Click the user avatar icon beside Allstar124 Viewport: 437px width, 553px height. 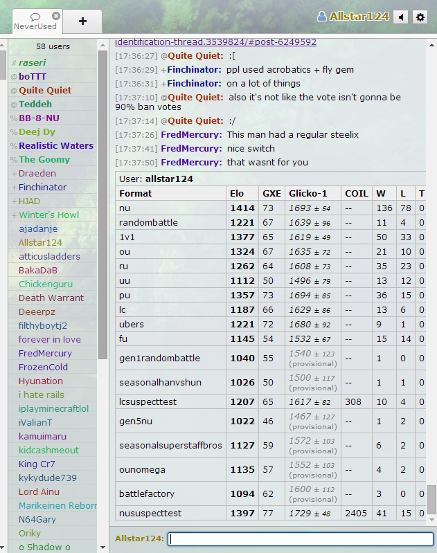(x=321, y=17)
